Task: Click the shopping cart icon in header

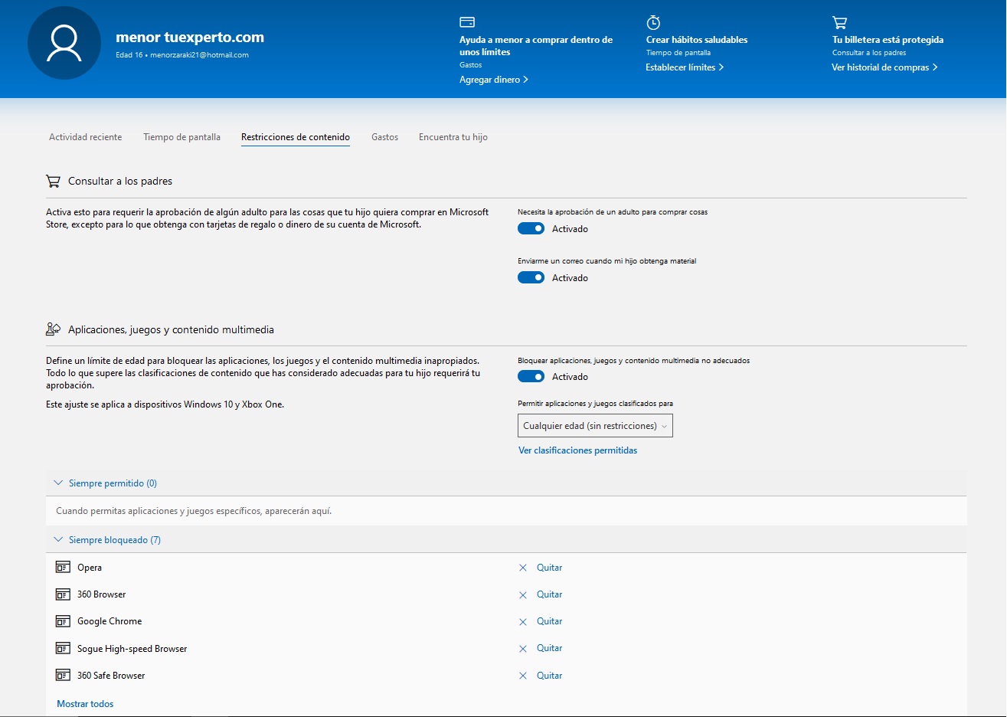Action: [x=839, y=22]
